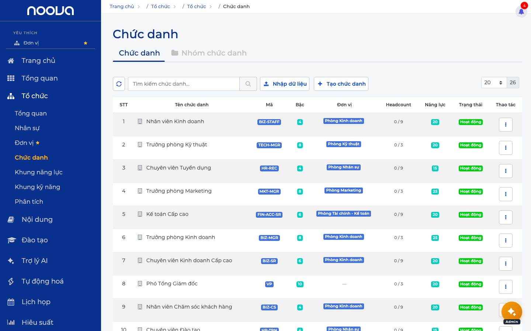Open the Nhân sự submenu item

click(27, 128)
